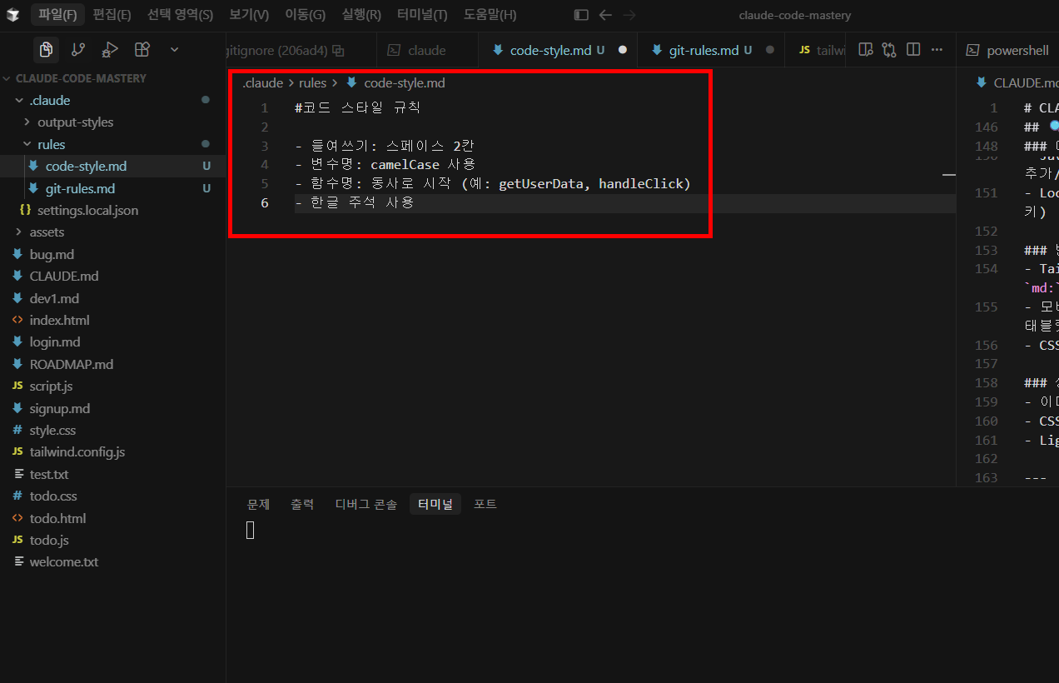The image size is (1059, 683).
Task: Open 이동(G) menu
Action: pos(305,15)
